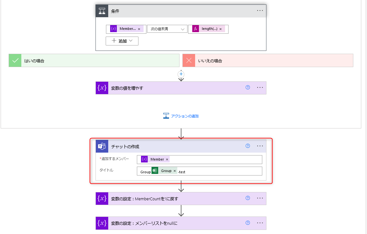Click the {x} icon on 変数の値を増やす
This screenshot has width=367, height=234.
pos(102,88)
